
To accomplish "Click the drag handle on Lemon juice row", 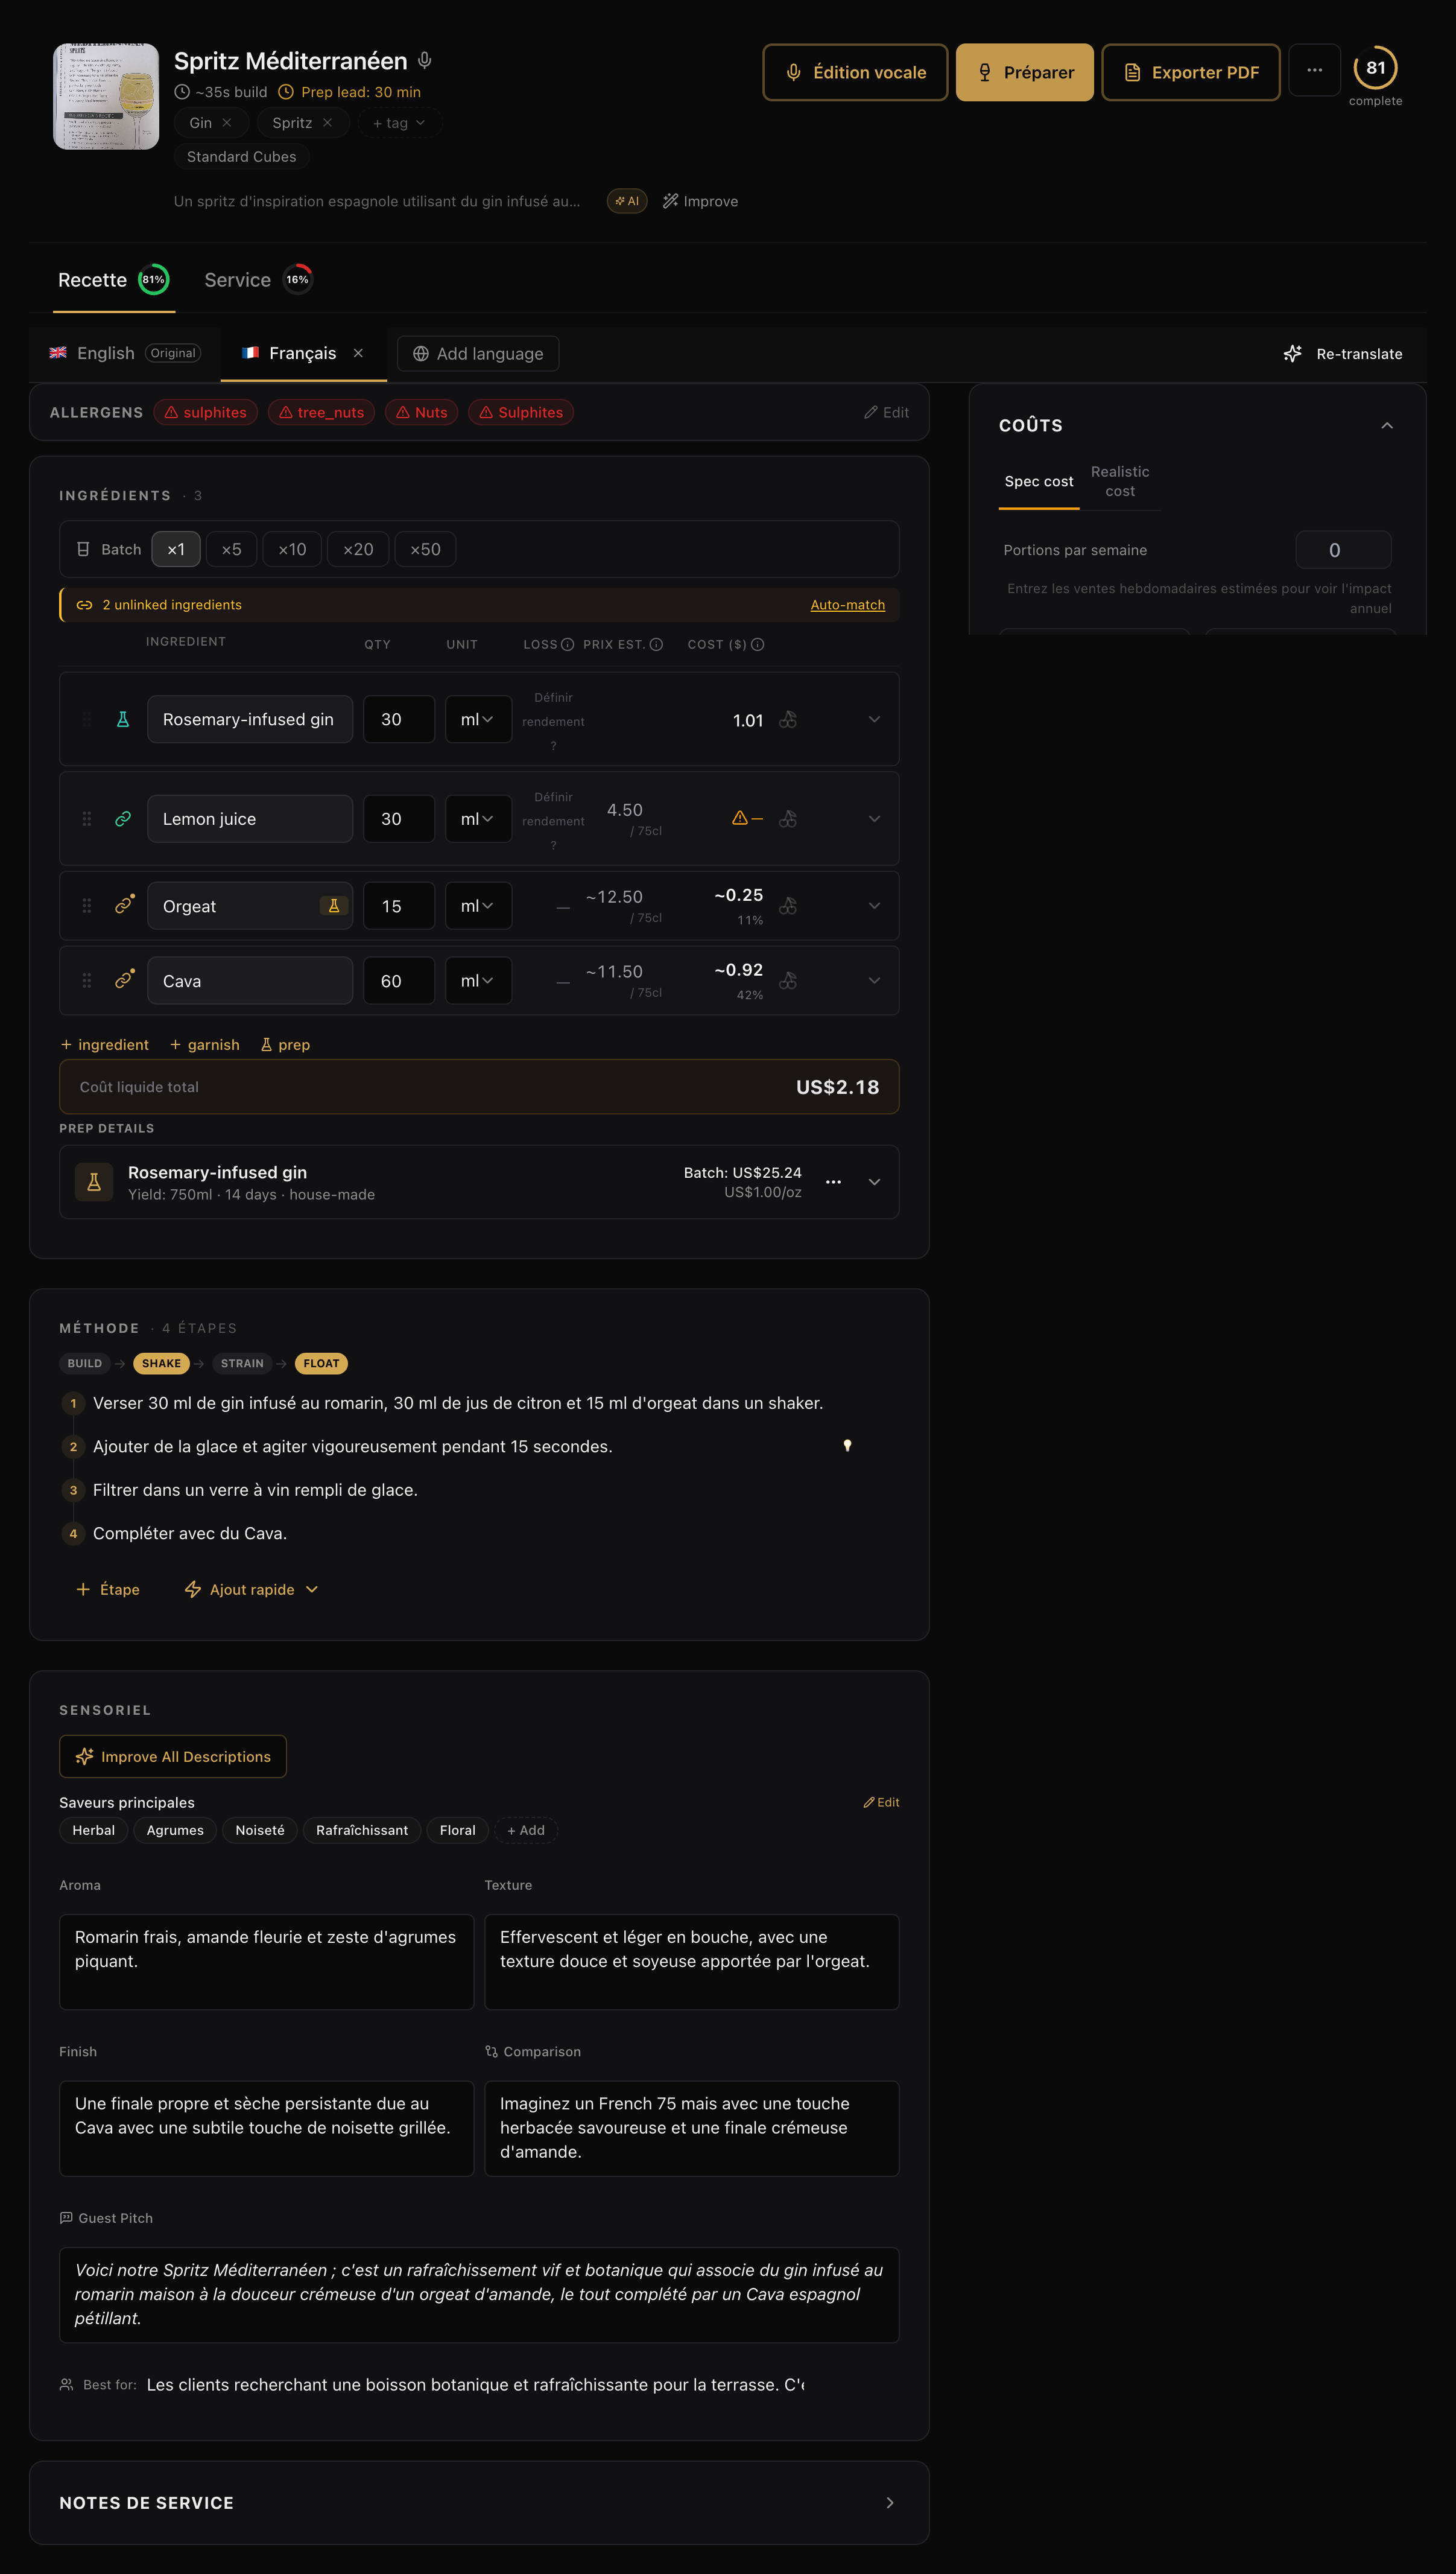I will pos(87,818).
